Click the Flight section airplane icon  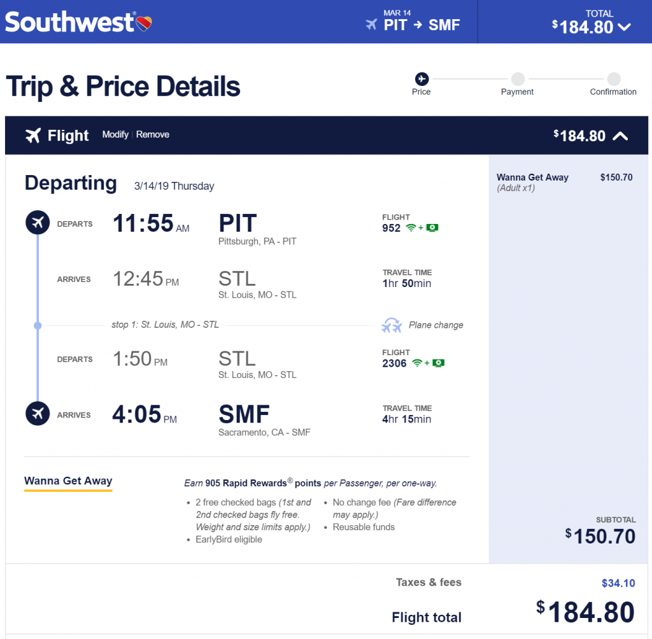(x=33, y=136)
